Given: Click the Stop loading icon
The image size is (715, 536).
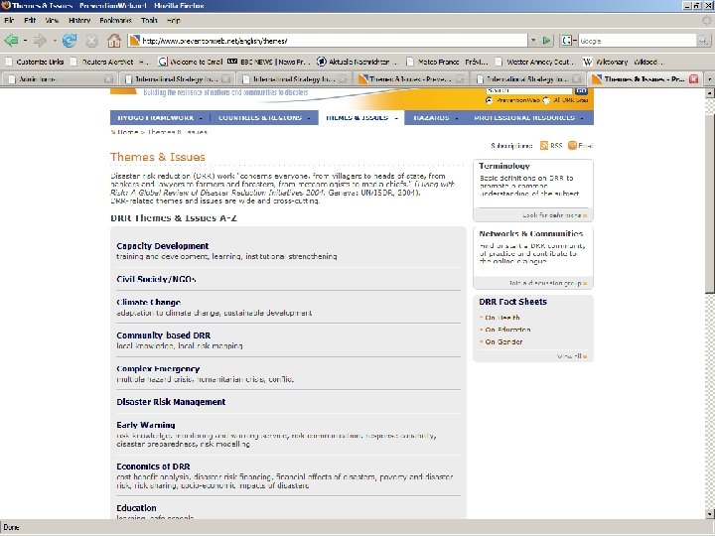Looking at the screenshot, I should (91, 41).
